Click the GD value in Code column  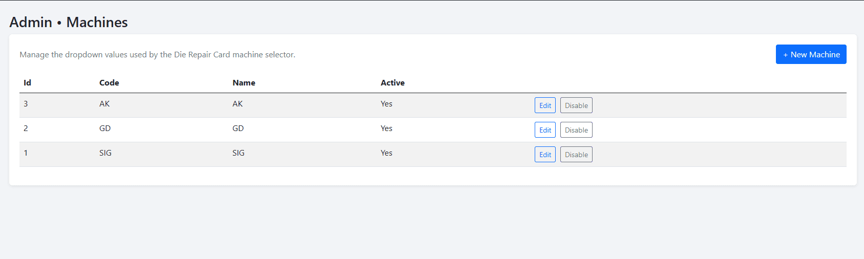tap(105, 128)
